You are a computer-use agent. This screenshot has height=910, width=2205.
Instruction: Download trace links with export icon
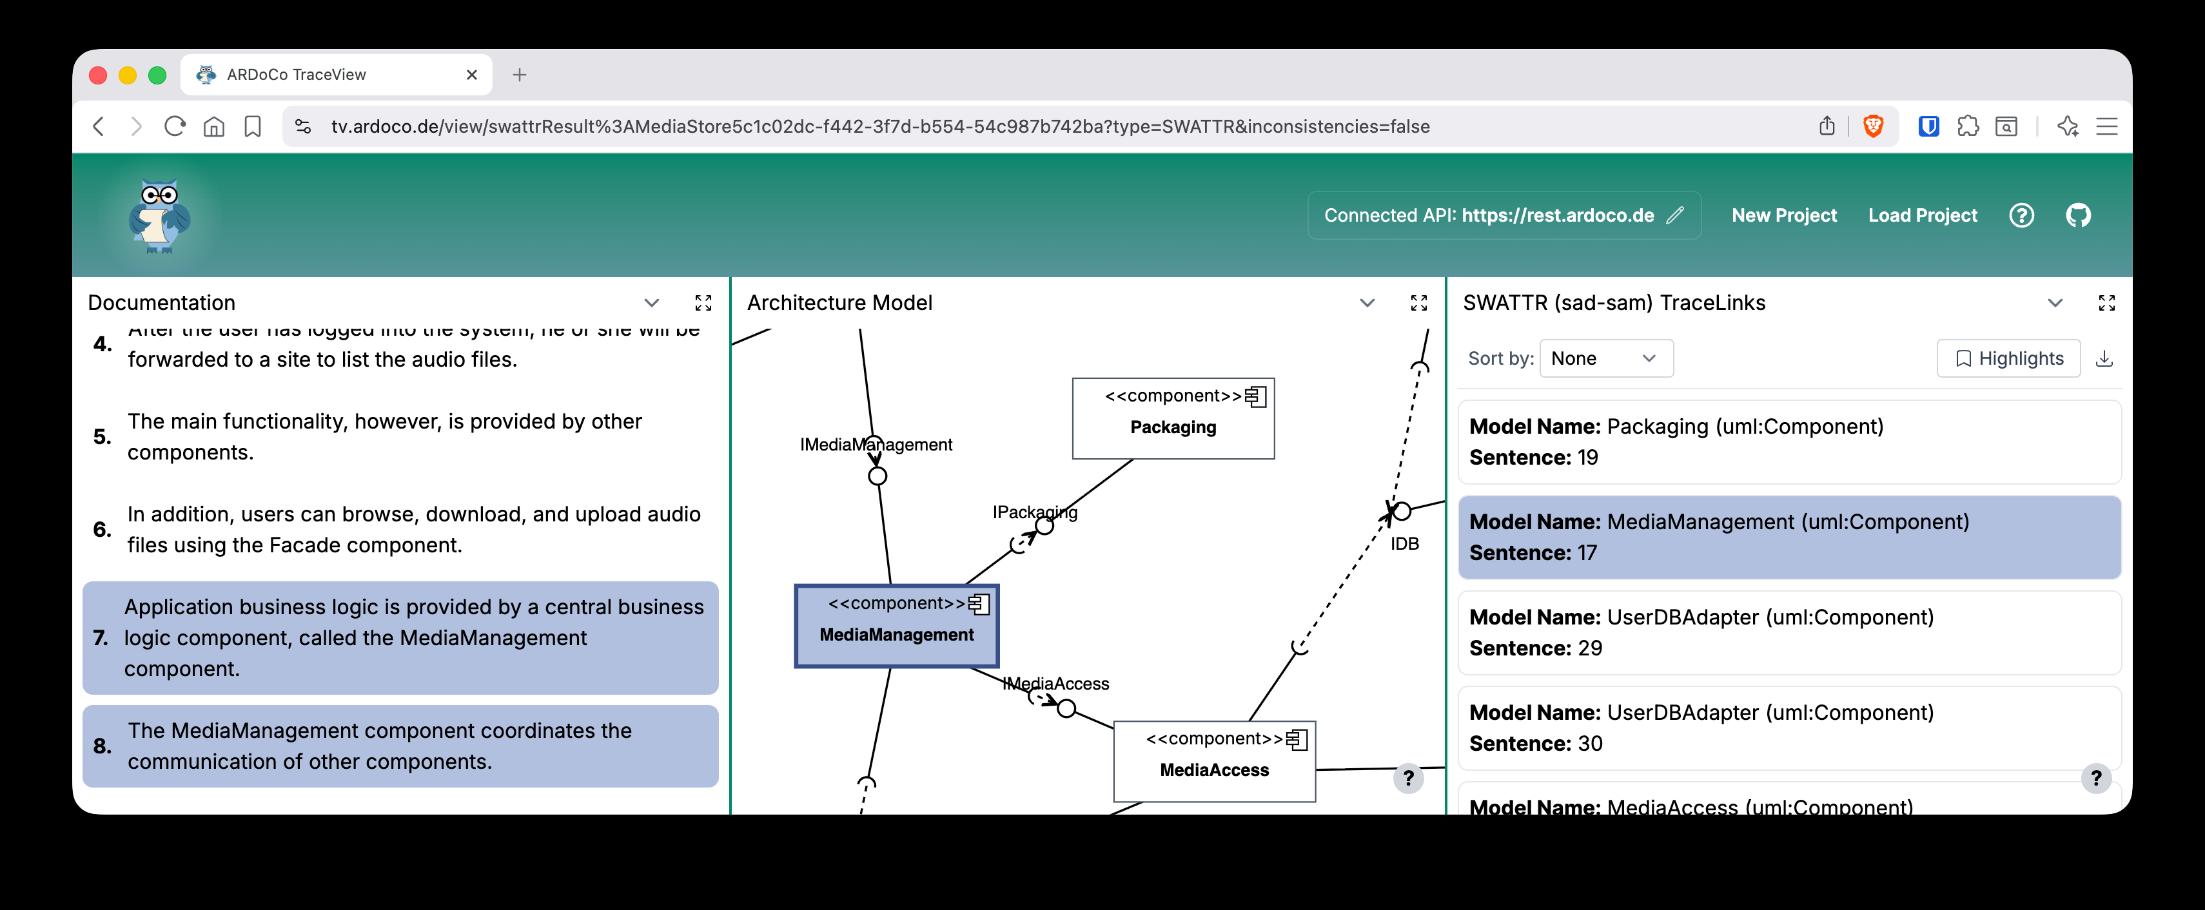tap(2104, 358)
